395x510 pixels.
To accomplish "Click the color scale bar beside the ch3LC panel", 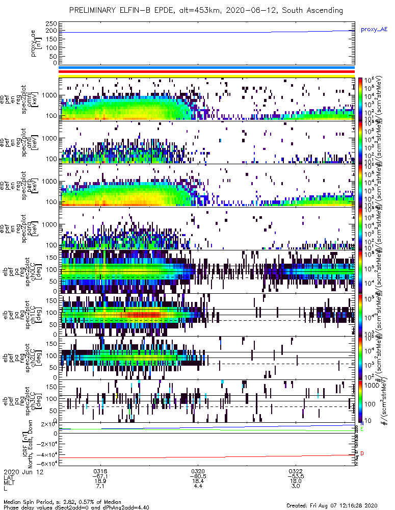I will coord(360,401).
